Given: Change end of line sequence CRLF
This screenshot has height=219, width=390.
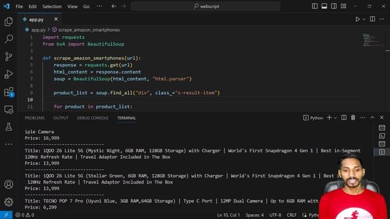Looking at the screenshot, I should click(x=291, y=215).
